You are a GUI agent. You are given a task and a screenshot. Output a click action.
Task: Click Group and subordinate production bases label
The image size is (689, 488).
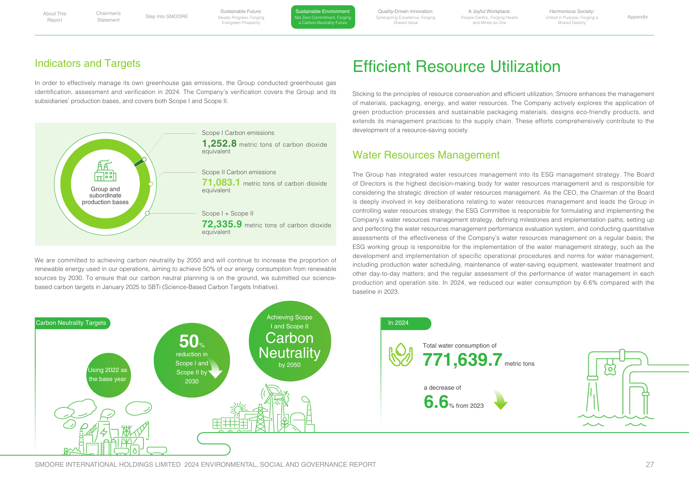click(x=105, y=195)
